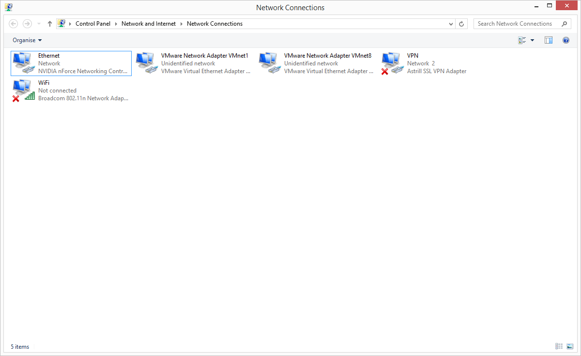Click the Network Connections breadcrumb
581x356 pixels.
tap(214, 24)
